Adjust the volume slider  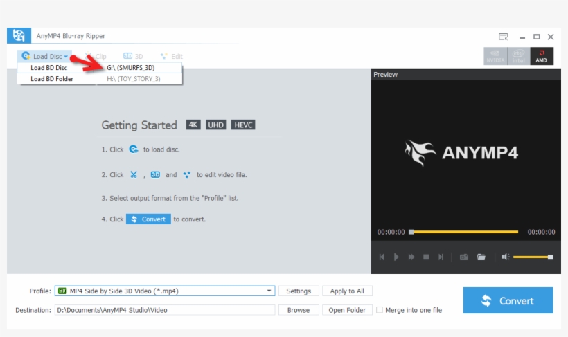point(533,257)
